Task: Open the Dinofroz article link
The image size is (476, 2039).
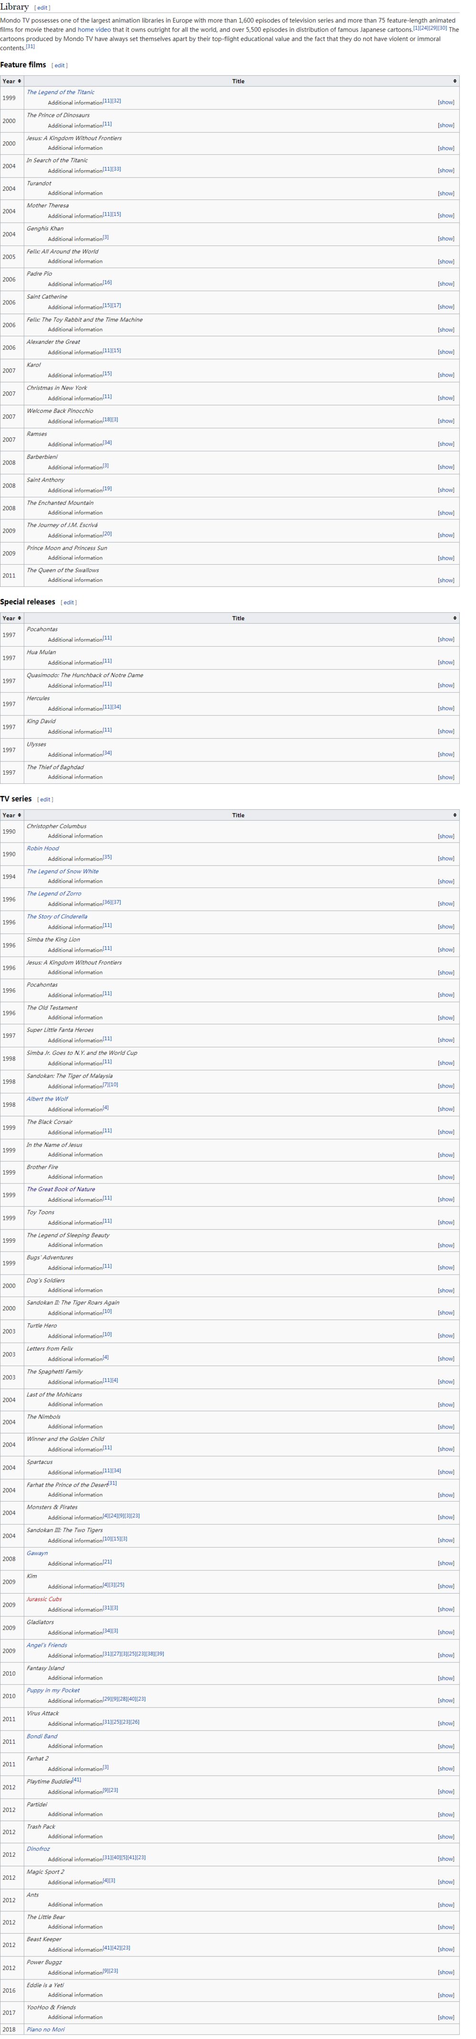Action: point(38,1849)
